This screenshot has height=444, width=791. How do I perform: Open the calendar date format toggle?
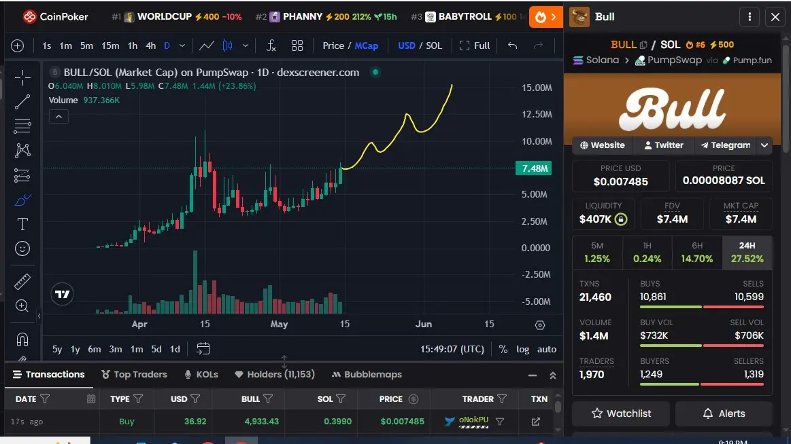91,399
